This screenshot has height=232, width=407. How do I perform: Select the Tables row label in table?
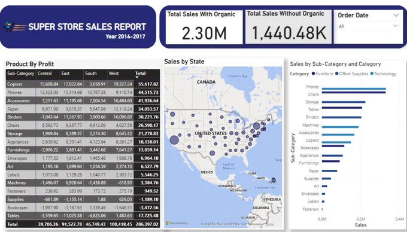[13, 216]
